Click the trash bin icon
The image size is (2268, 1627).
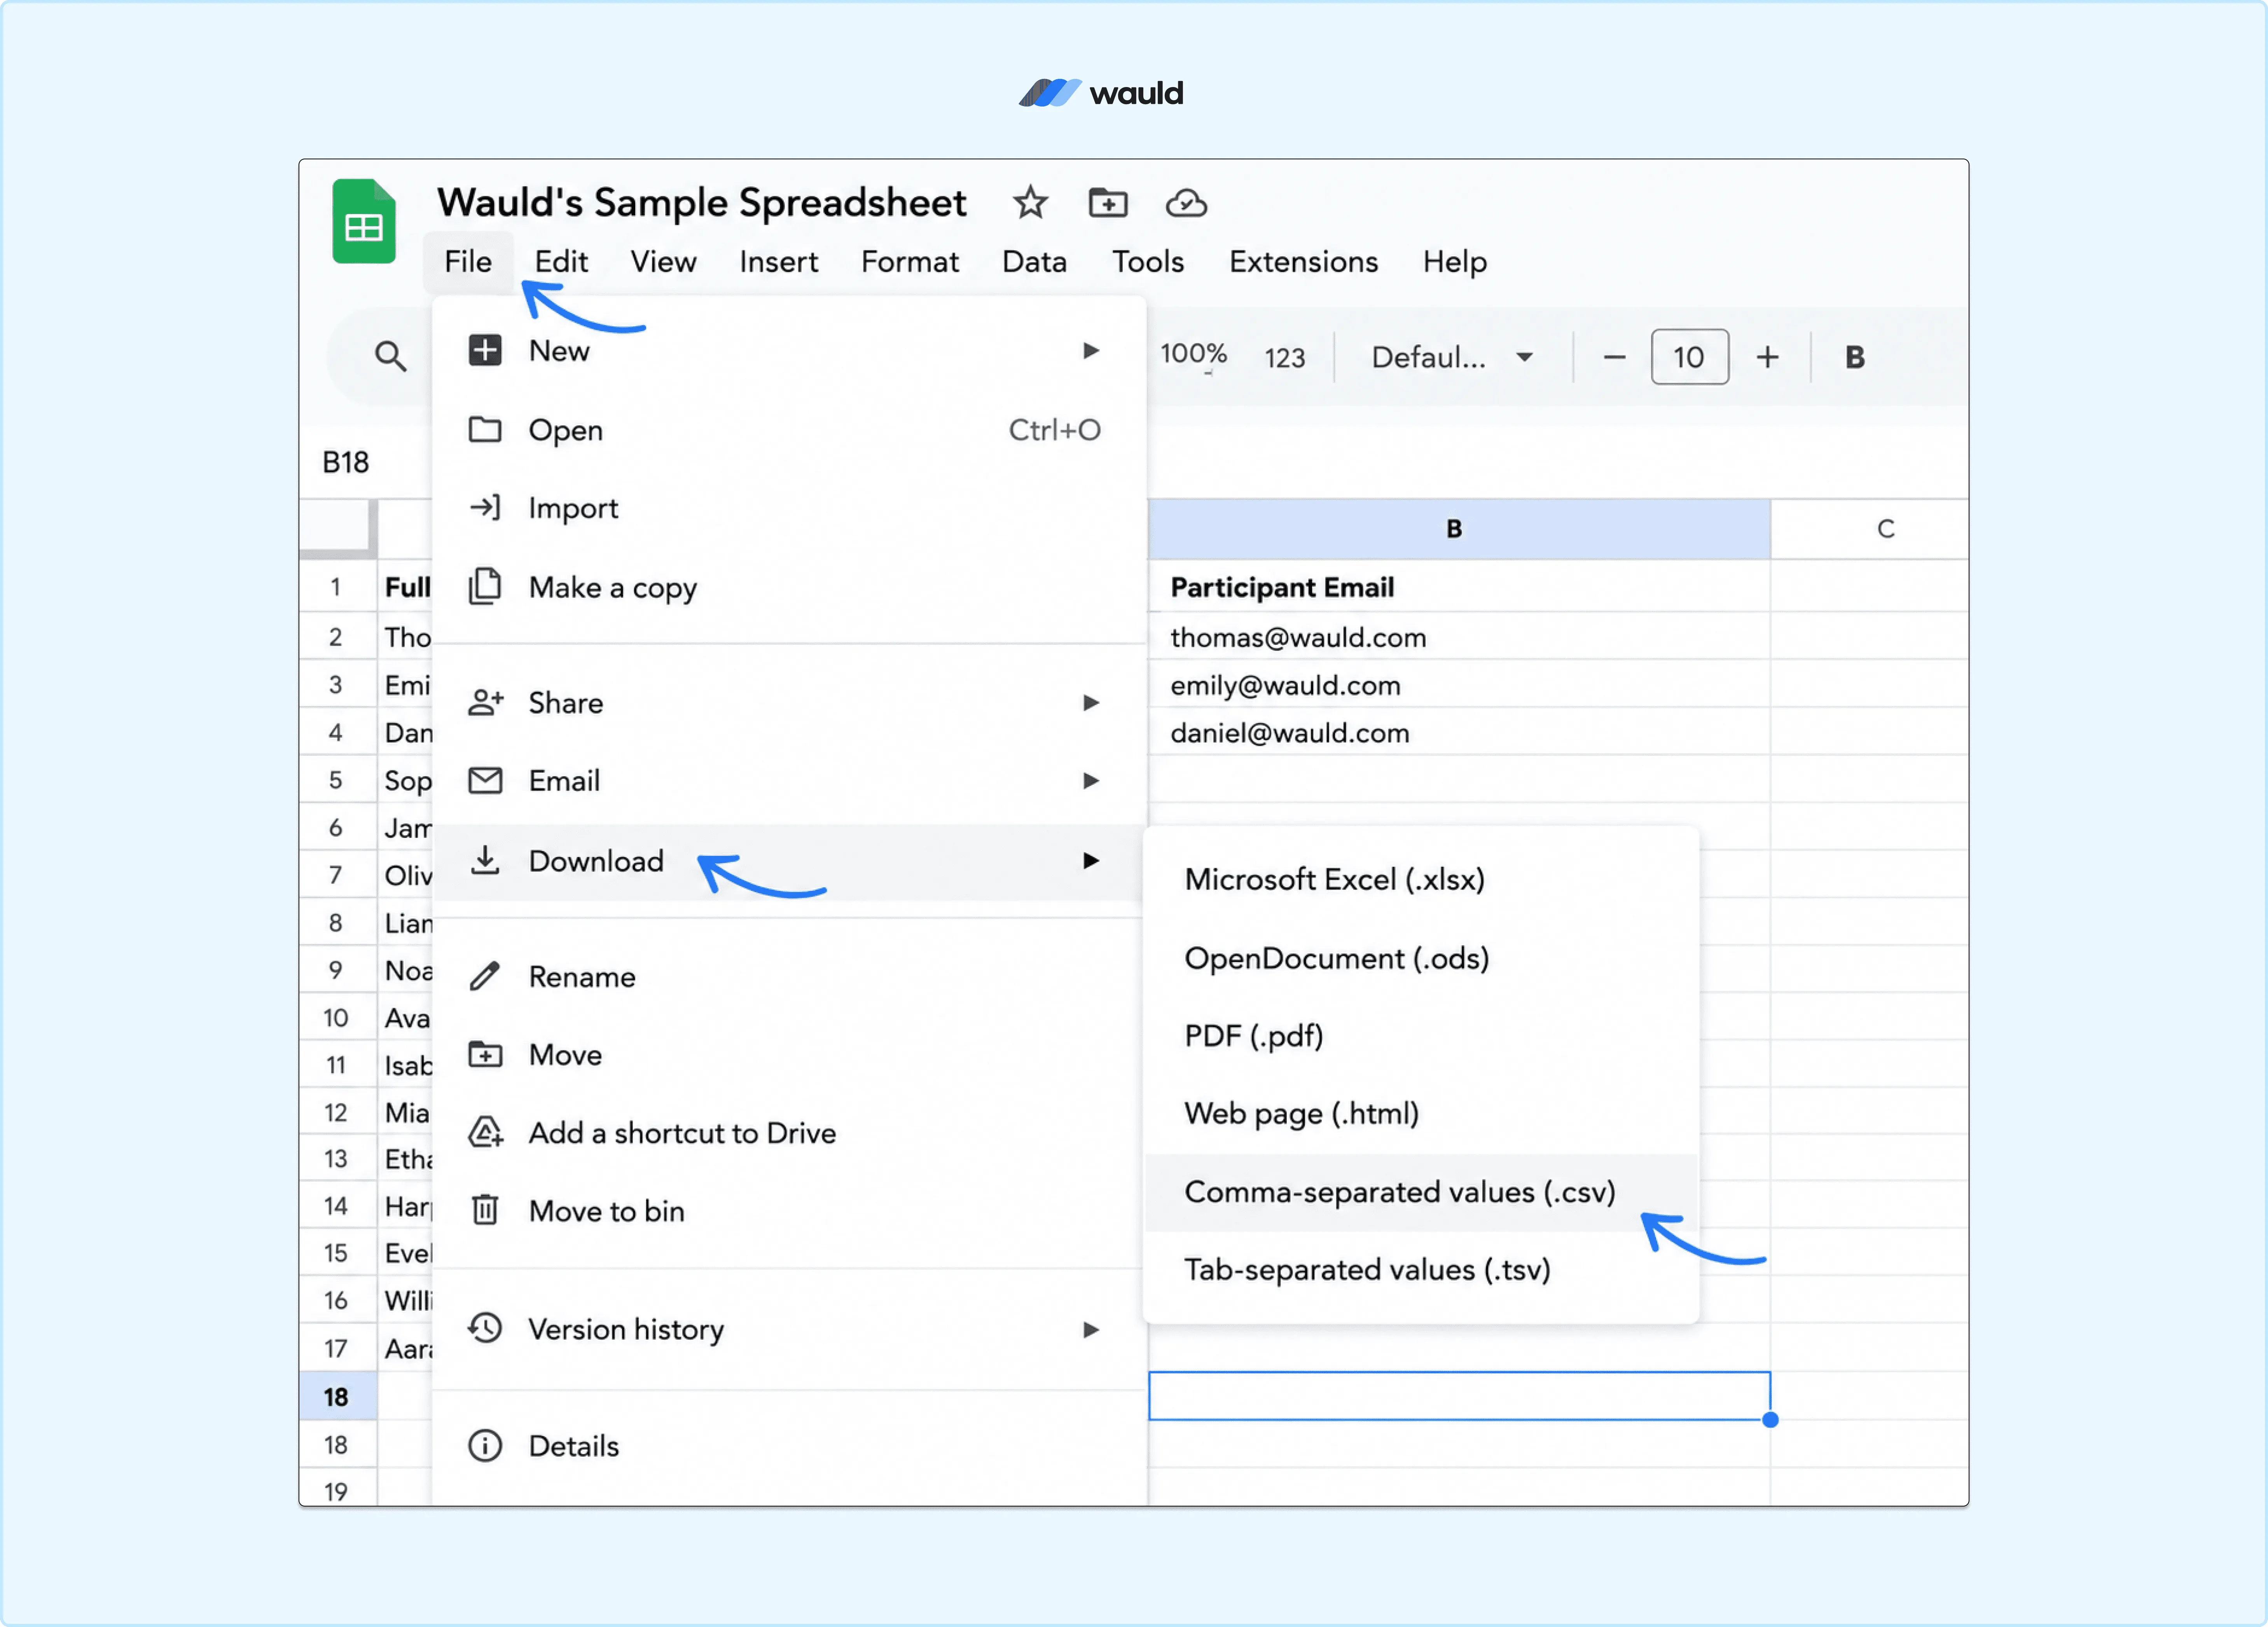click(485, 1210)
